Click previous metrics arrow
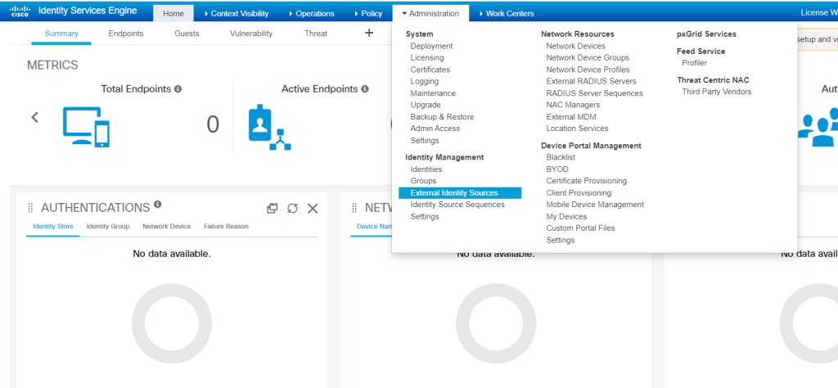The width and height of the screenshot is (838, 388). (x=34, y=117)
